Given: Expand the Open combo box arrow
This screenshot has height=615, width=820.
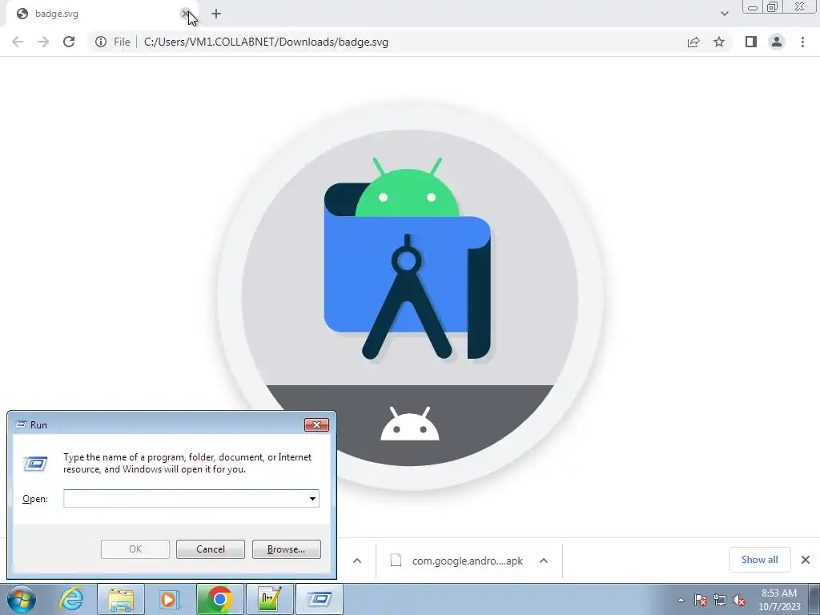Looking at the screenshot, I should 313,498.
